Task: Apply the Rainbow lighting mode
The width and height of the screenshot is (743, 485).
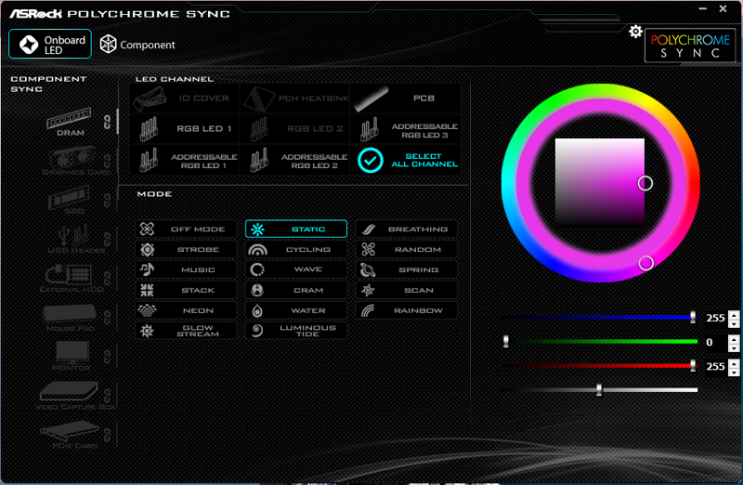Action: pyautogui.click(x=406, y=310)
